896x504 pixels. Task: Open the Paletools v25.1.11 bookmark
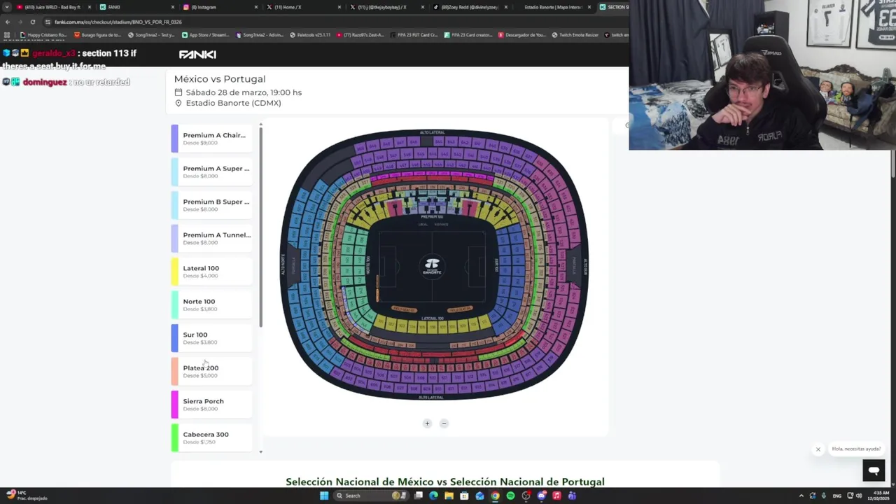(x=310, y=35)
